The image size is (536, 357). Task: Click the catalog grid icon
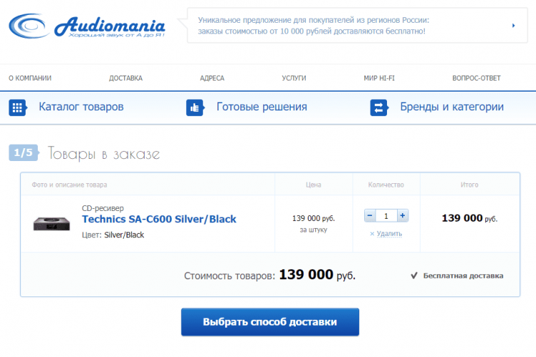click(x=17, y=108)
